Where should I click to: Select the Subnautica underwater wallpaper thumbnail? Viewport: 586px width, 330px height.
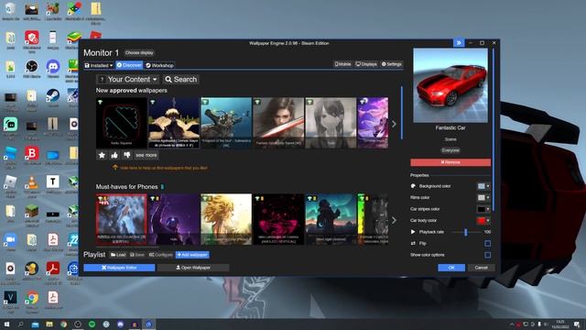(226, 123)
